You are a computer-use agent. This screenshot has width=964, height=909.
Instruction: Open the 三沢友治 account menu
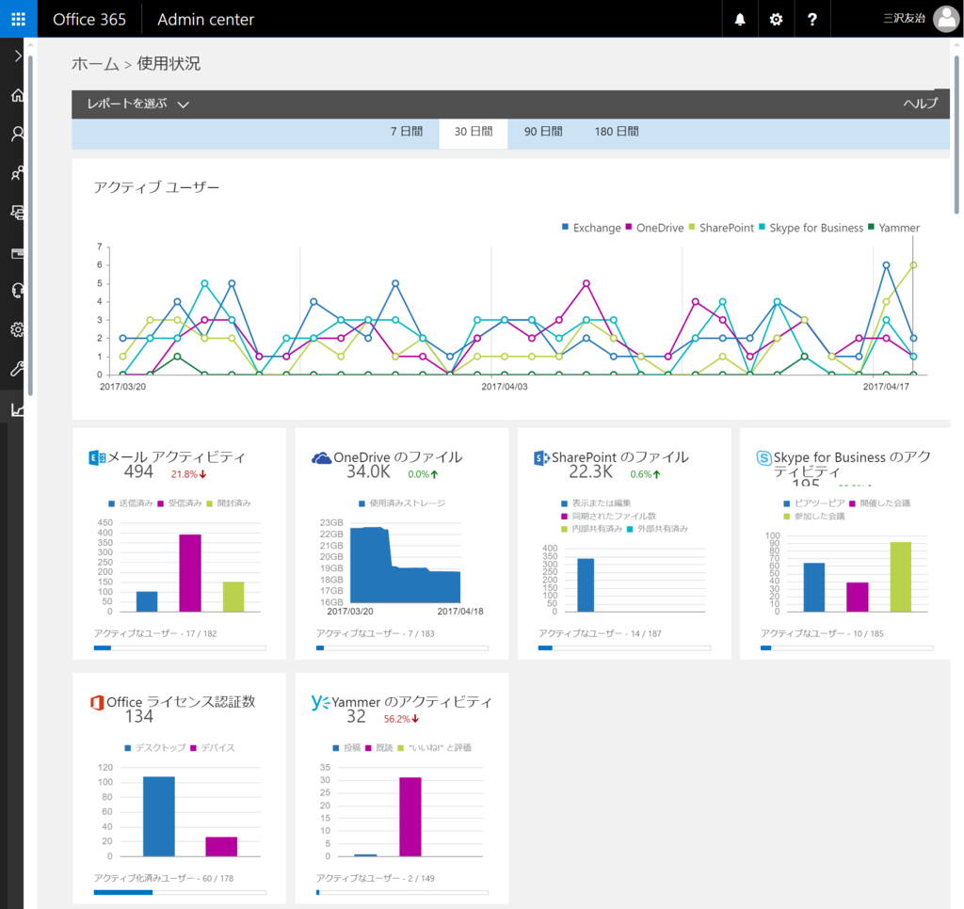pos(921,19)
